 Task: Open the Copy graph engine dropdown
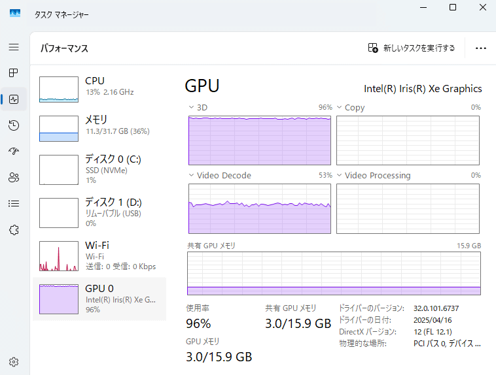click(x=340, y=107)
